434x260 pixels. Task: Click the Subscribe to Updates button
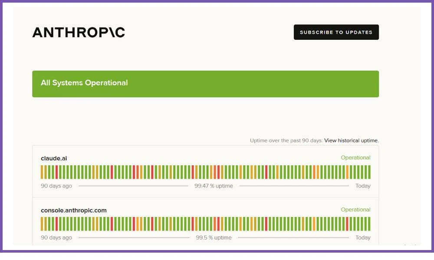coord(336,32)
